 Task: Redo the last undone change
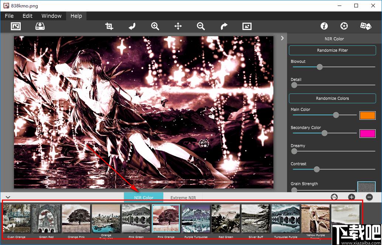224,26
